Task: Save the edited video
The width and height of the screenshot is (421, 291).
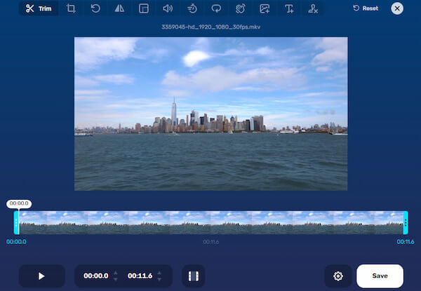Action: coord(380,276)
